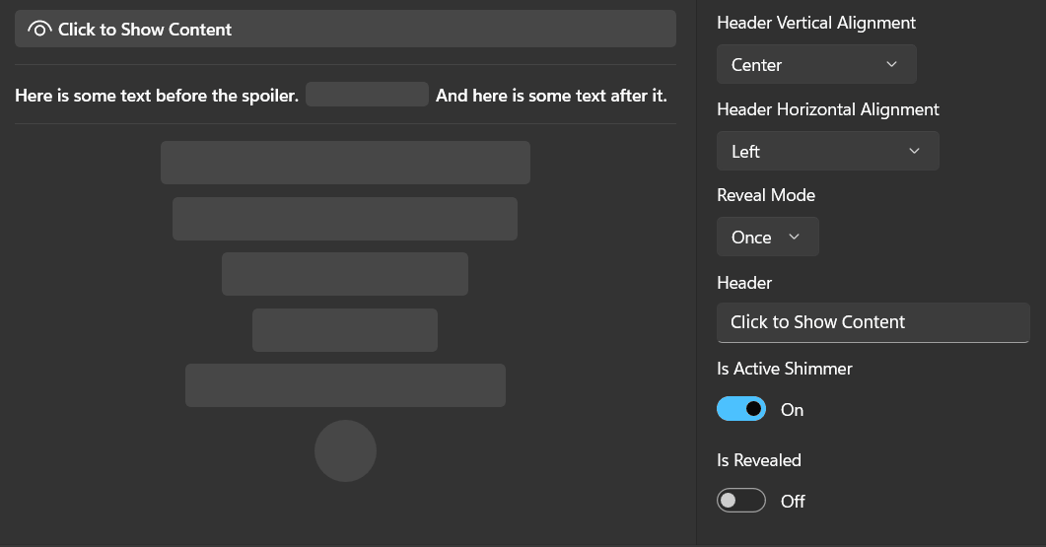
Task: Click the 'And here is some text after it.' text
Action: [x=551, y=96]
